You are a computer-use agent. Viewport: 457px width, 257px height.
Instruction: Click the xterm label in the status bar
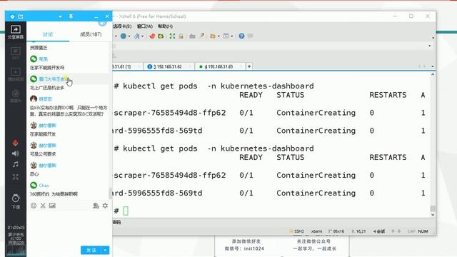316,231
